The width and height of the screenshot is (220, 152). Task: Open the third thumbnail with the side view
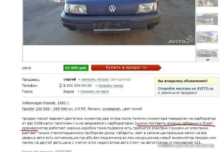(x=207, y=37)
